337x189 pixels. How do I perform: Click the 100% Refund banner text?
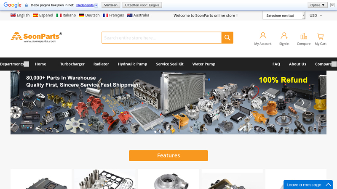point(283,80)
